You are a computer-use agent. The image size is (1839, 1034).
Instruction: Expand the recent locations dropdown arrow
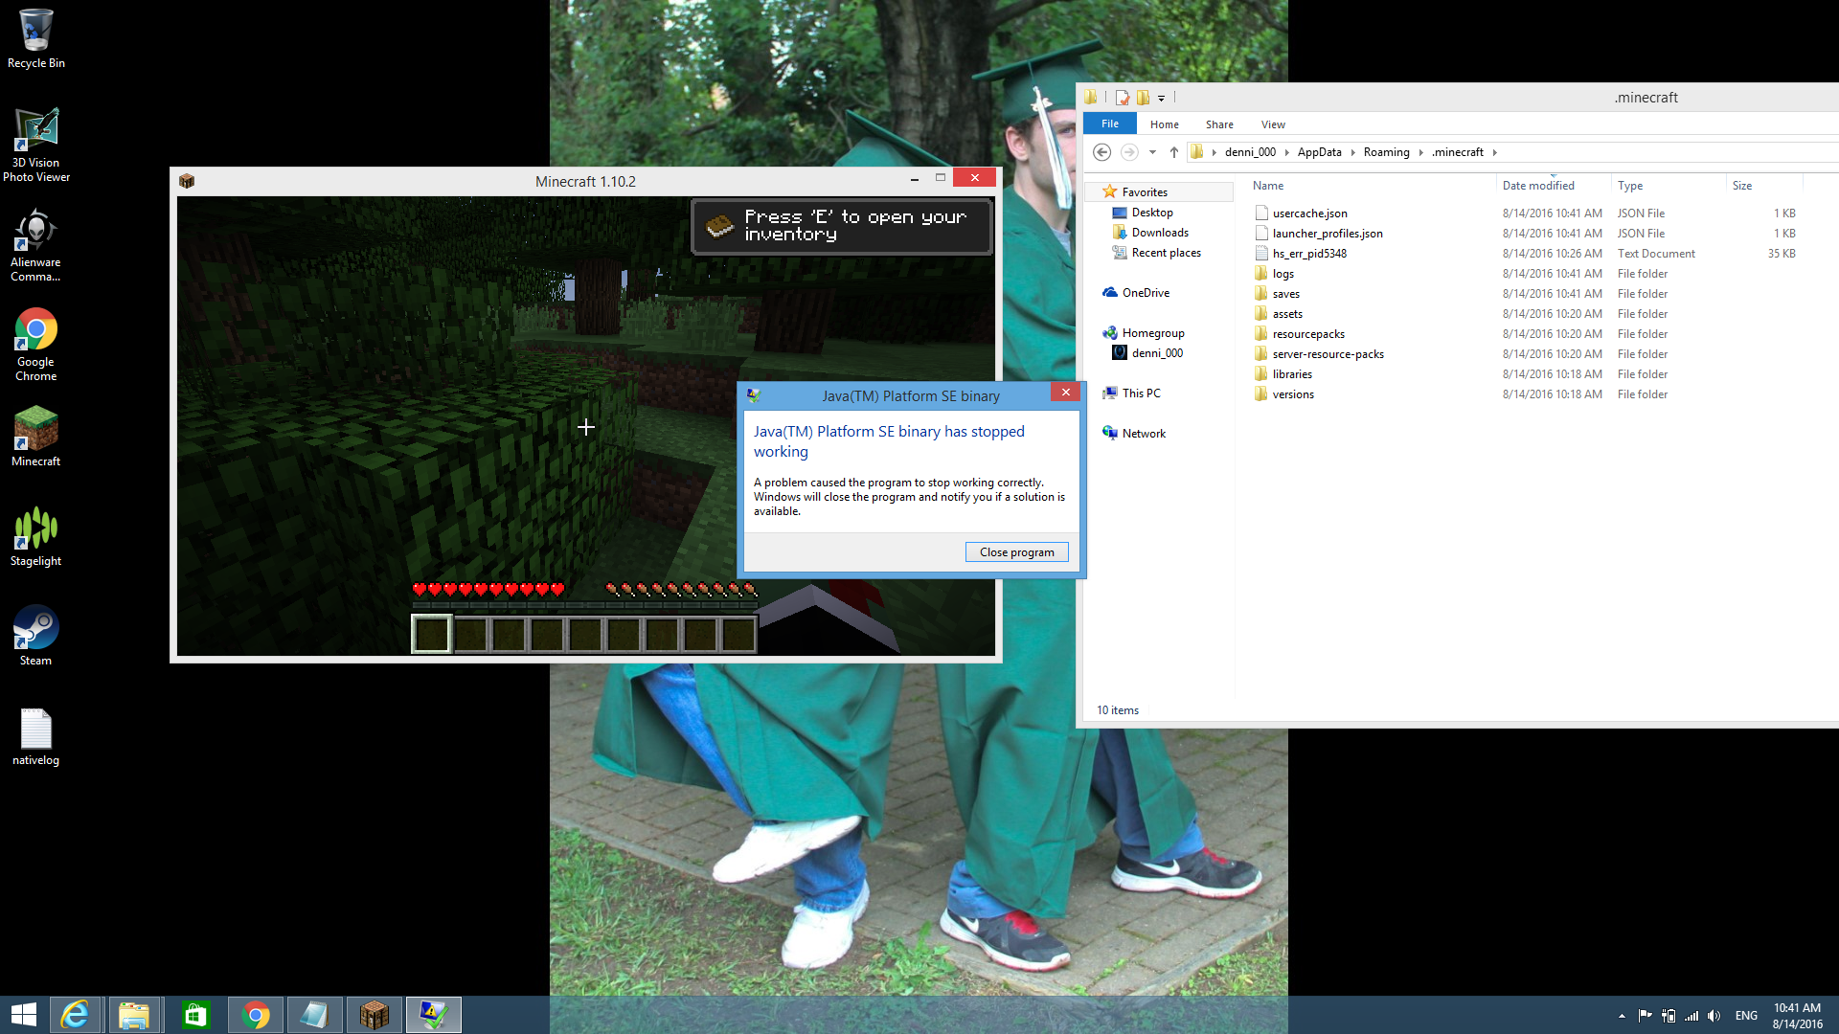pyautogui.click(x=1152, y=152)
